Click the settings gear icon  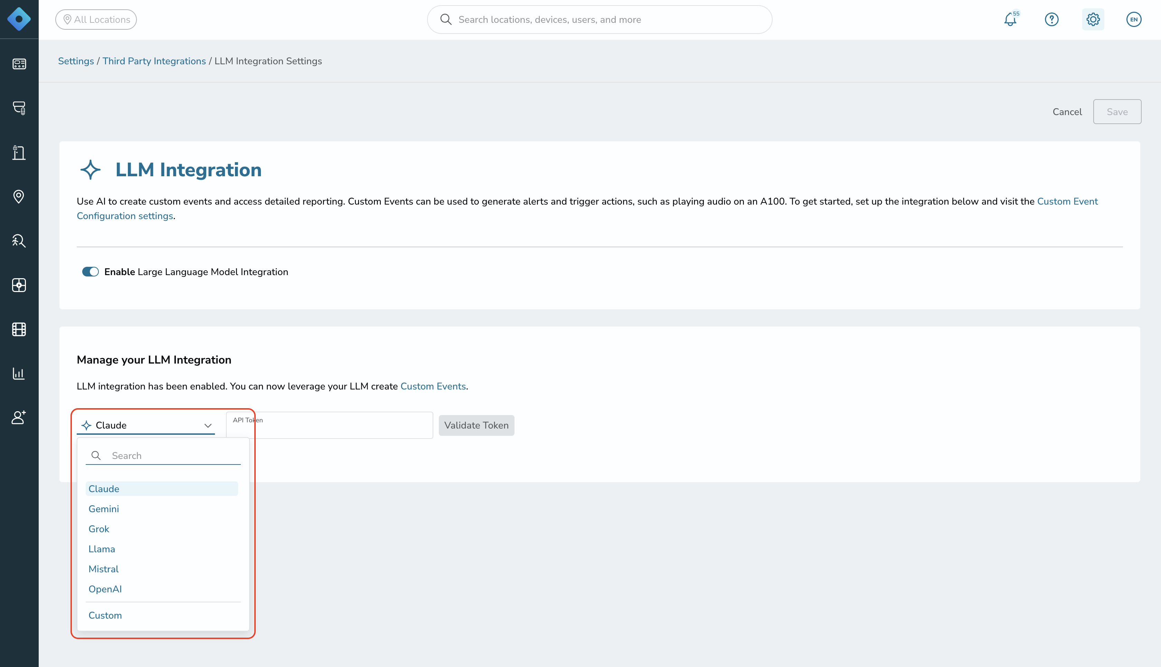pos(1093,19)
